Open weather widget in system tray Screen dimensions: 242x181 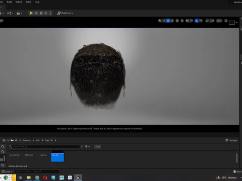pos(226,177)
